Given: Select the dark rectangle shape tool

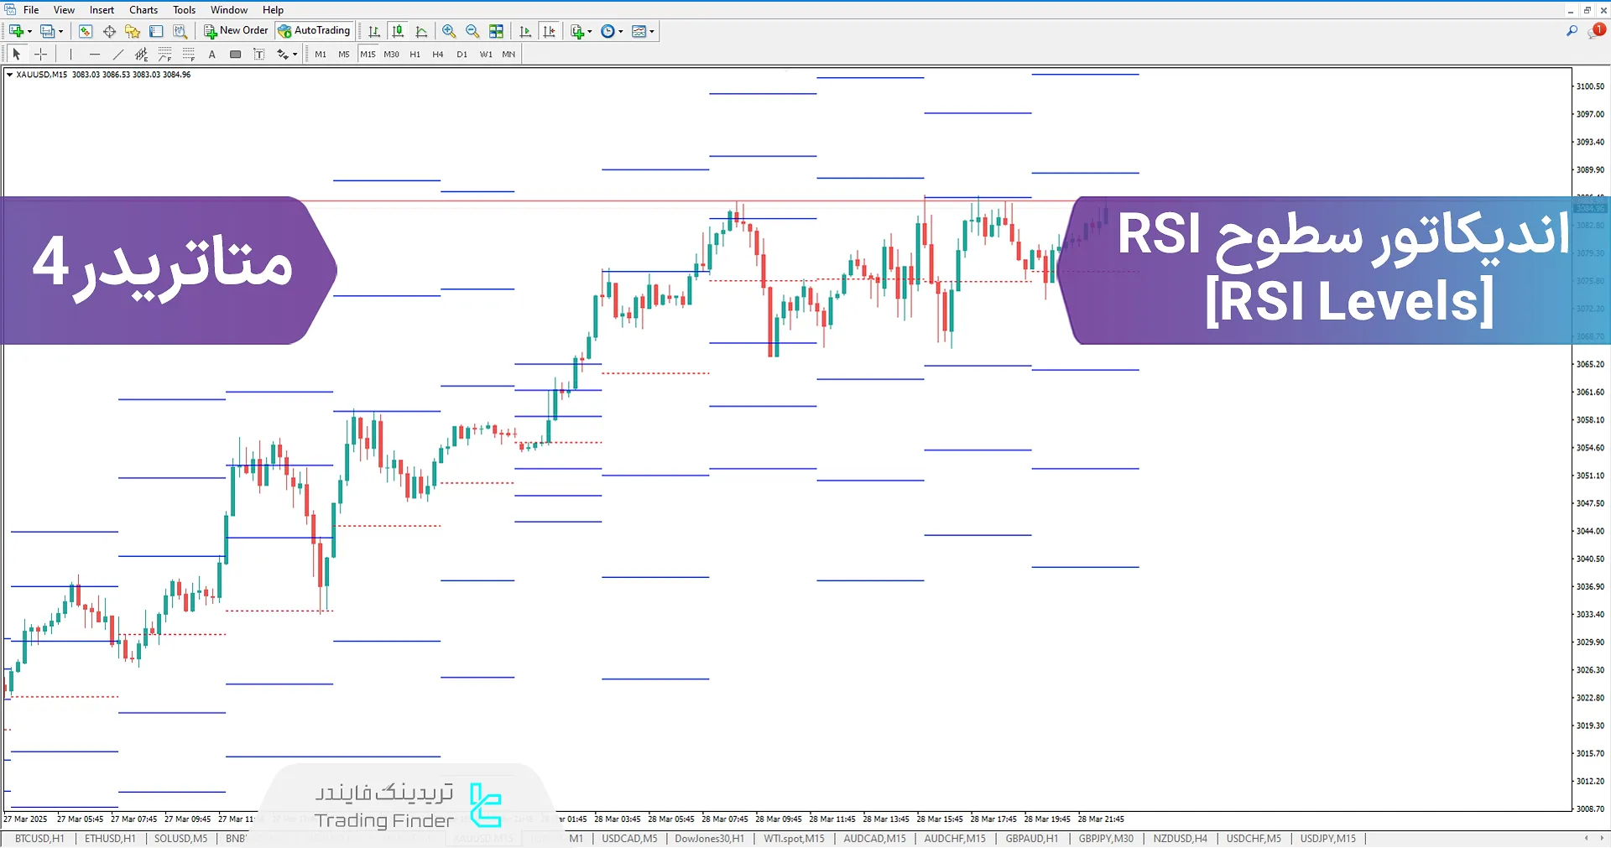Looking at the screenshot, I should [x=236, y=54].
